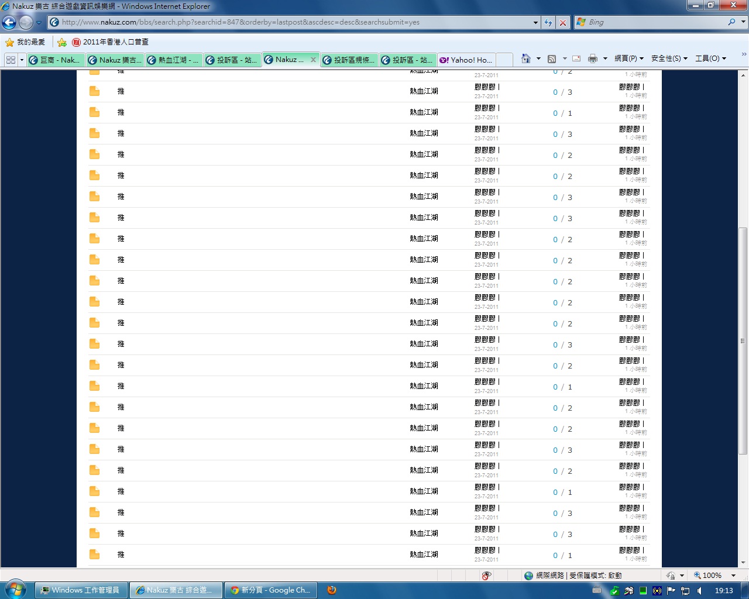This screenshot has width=749, height=599.
Task: Open 我的最愛 favorites button
Action: tap(25, 42)
